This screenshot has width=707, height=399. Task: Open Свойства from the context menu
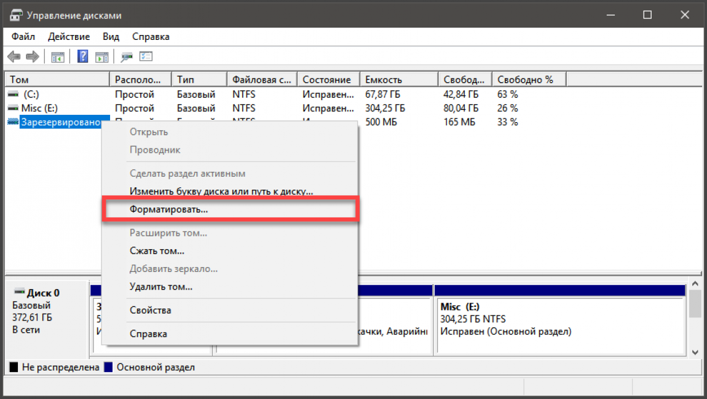(x=150, y=311)
